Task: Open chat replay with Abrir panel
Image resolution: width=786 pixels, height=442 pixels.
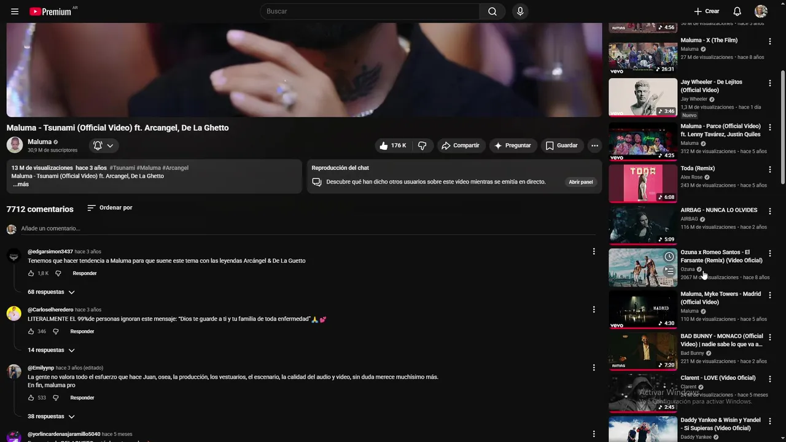Action: click(580, 182)
